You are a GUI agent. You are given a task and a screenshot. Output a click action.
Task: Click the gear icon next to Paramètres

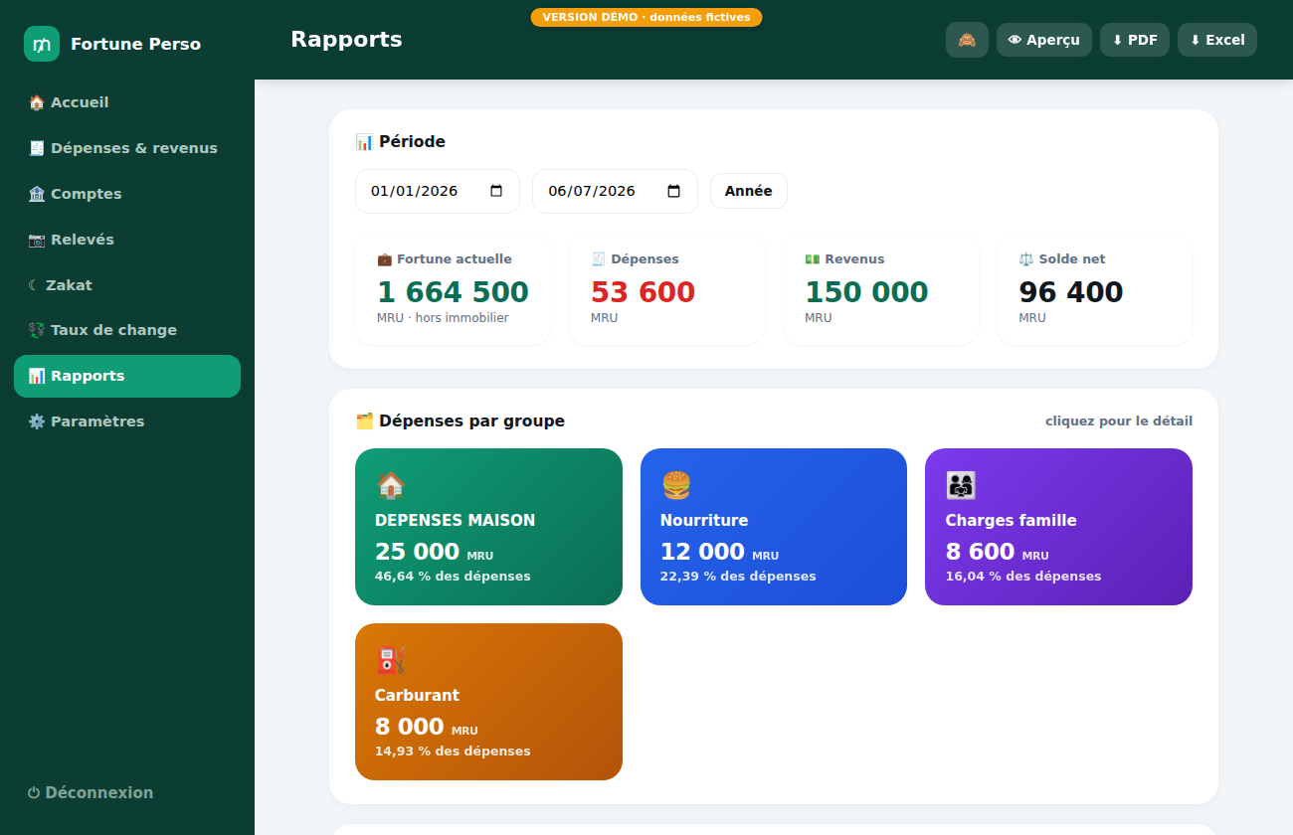point(37,421)
